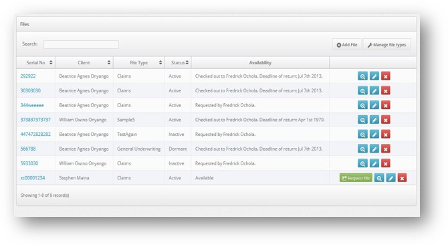448x245 pixels.
Task: Delete file 447472828282 with red X
Action: [x=385, y=134]
